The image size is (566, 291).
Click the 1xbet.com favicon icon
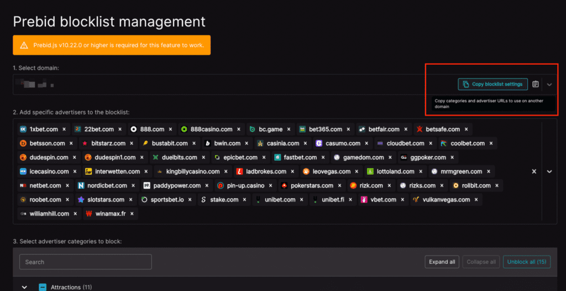coord(23,129)
